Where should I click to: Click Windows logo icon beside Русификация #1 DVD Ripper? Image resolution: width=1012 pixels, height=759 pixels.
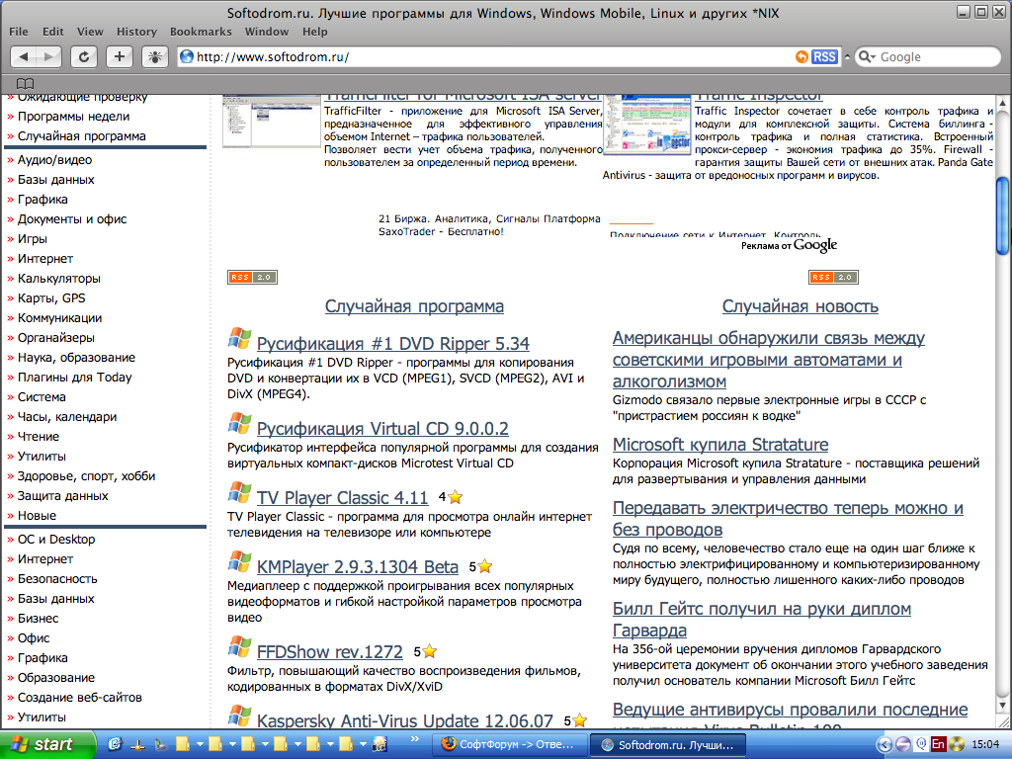239,339
